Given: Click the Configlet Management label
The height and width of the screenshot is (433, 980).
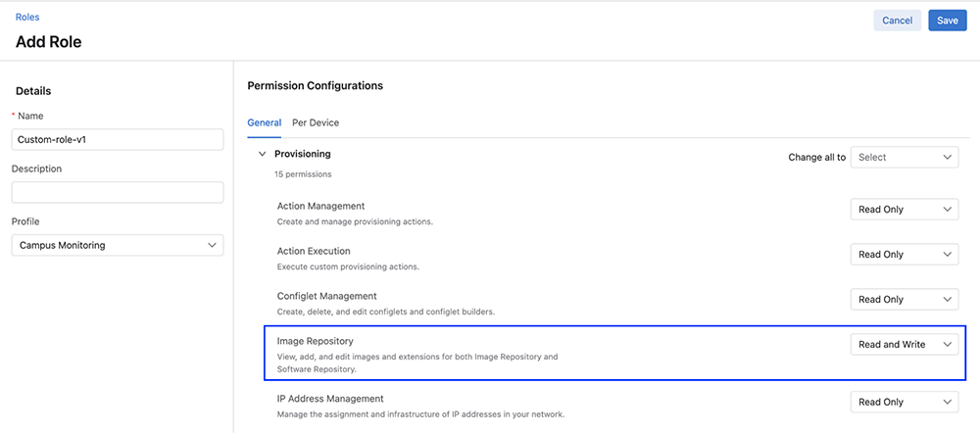Looking at the screenshot, I should click(x=327, y=296).
